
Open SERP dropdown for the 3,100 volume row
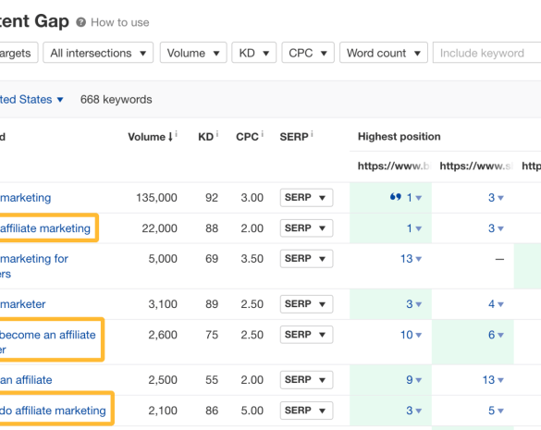(x=306, y=304)
